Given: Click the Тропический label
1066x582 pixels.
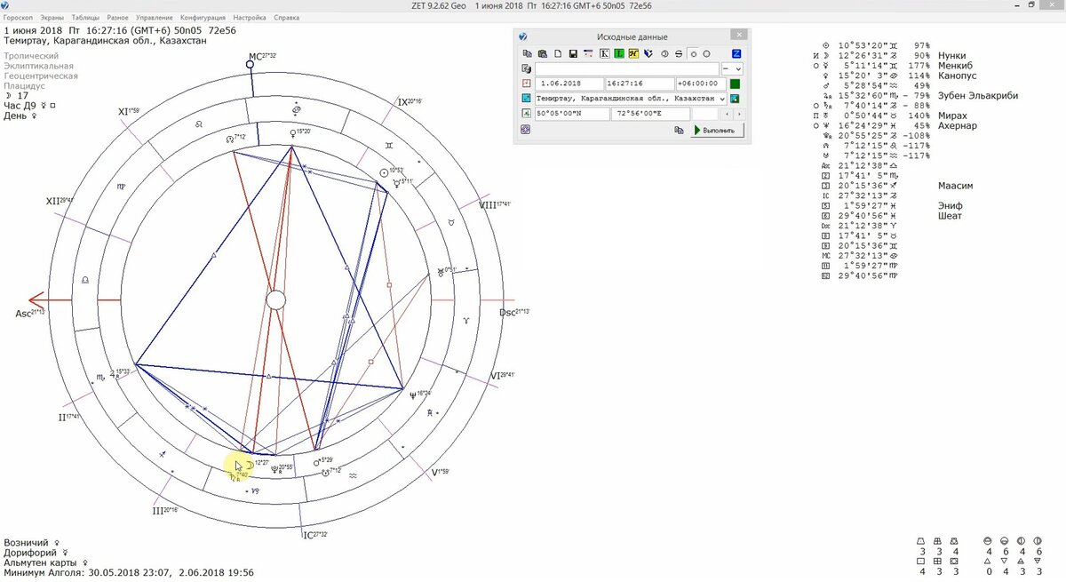Looking at the screenshot, I should pyautogui.click(x=31, y=56).
